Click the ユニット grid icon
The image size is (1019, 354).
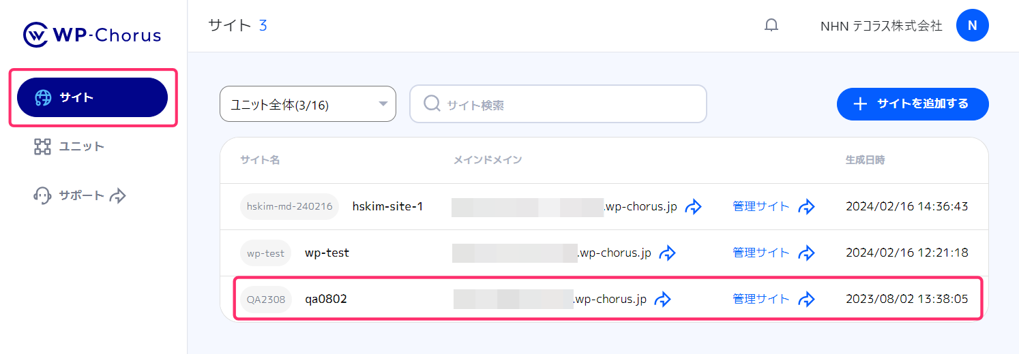42,146
